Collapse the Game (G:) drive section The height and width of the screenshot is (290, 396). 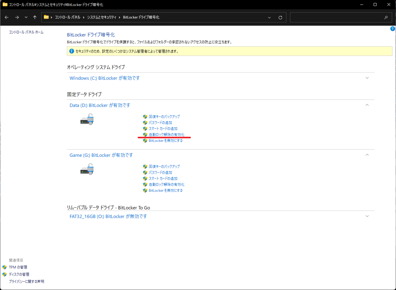point(367,155)
